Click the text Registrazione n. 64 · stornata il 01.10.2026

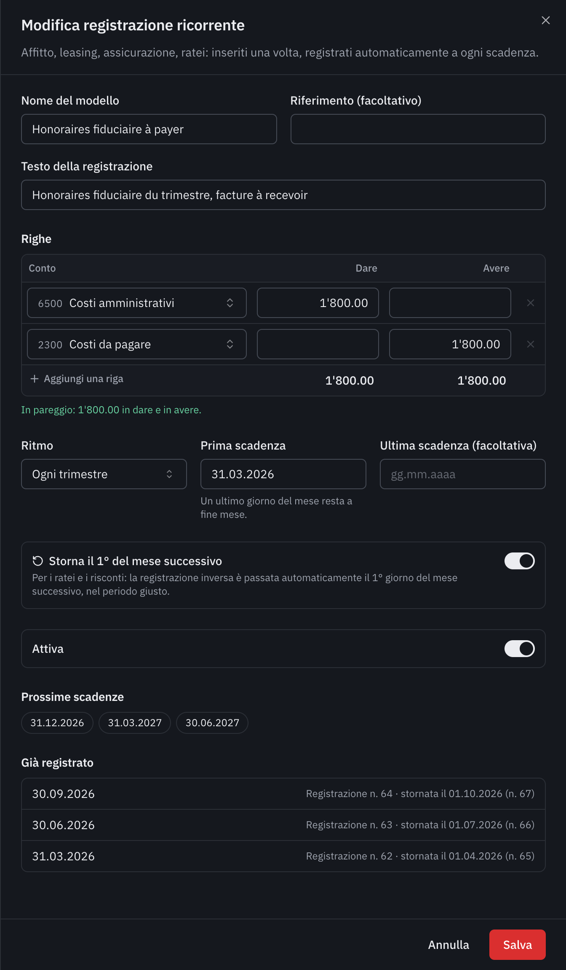click(x=404, y=794)
